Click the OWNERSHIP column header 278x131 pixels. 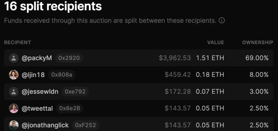coord(257,42)
